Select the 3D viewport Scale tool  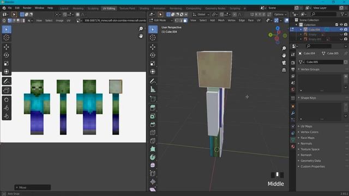(153, 63)
